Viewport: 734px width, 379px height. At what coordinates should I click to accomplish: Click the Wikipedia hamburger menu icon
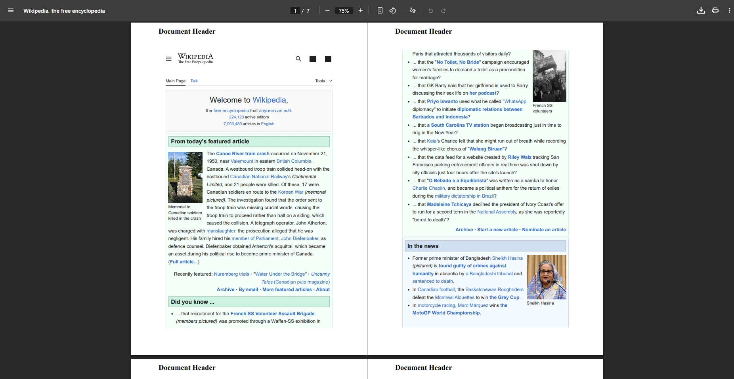point(169,59)
